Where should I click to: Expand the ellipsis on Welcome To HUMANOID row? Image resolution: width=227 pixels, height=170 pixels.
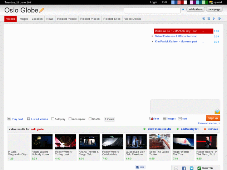tap(203, 31)
